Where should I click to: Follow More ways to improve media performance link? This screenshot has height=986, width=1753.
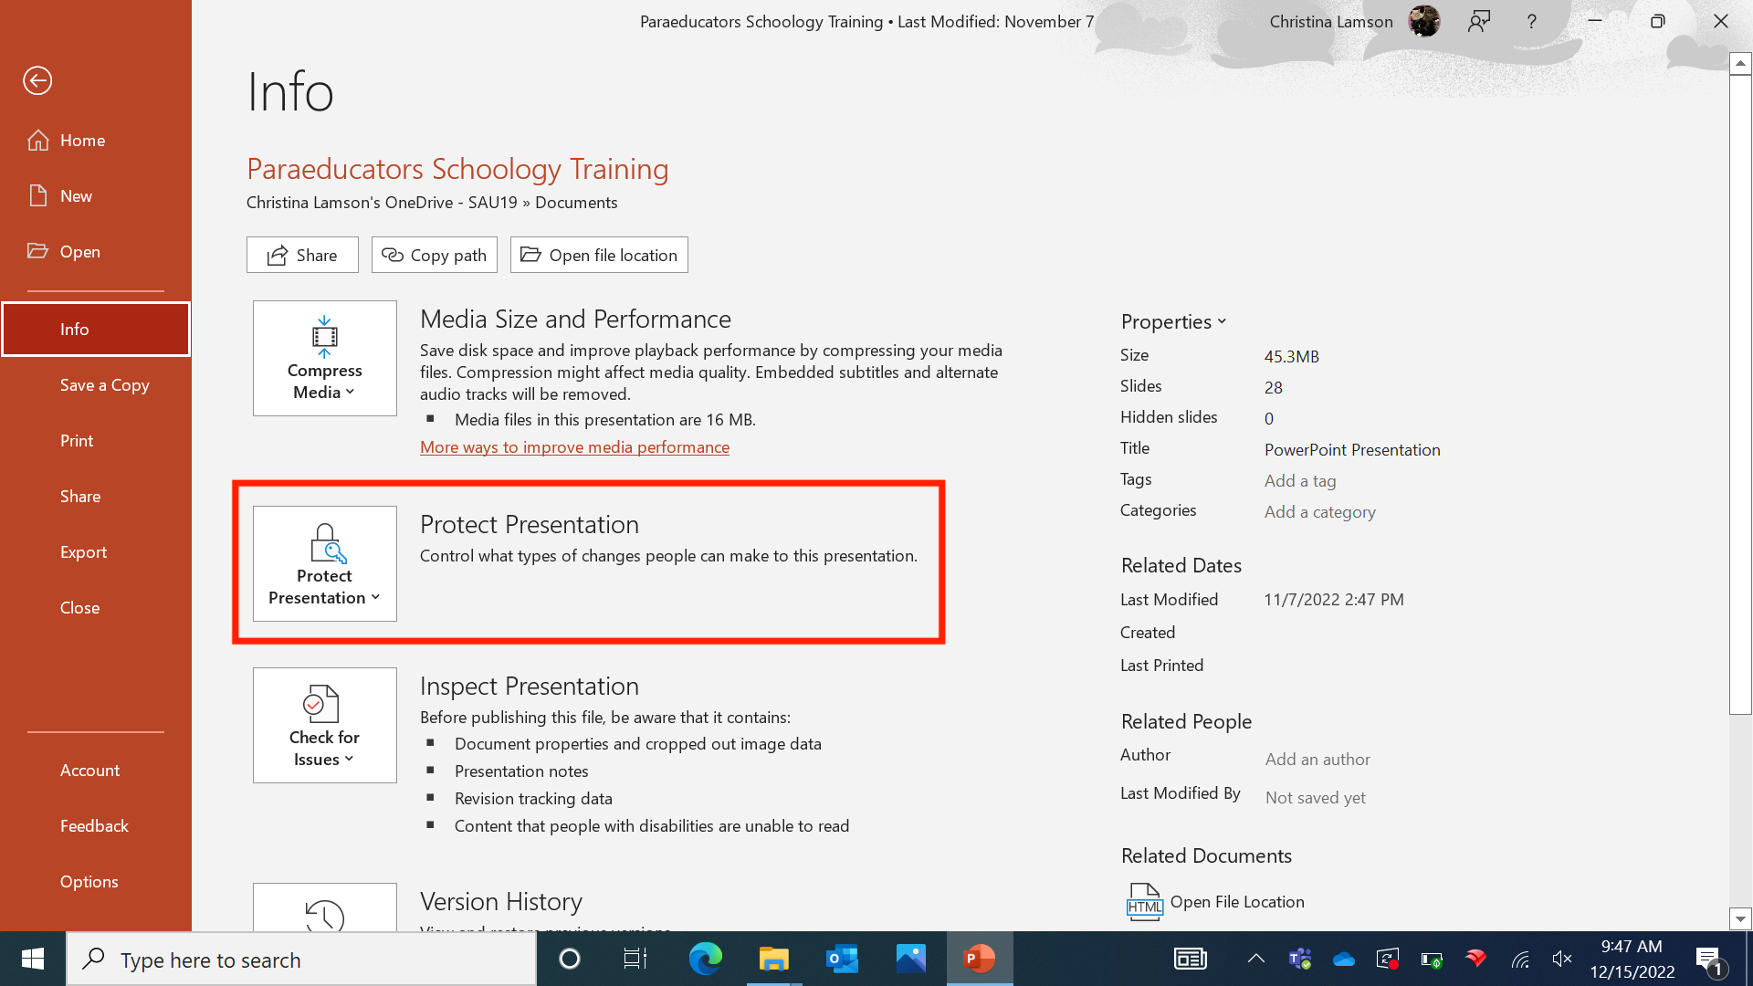(x=574, y=447)
